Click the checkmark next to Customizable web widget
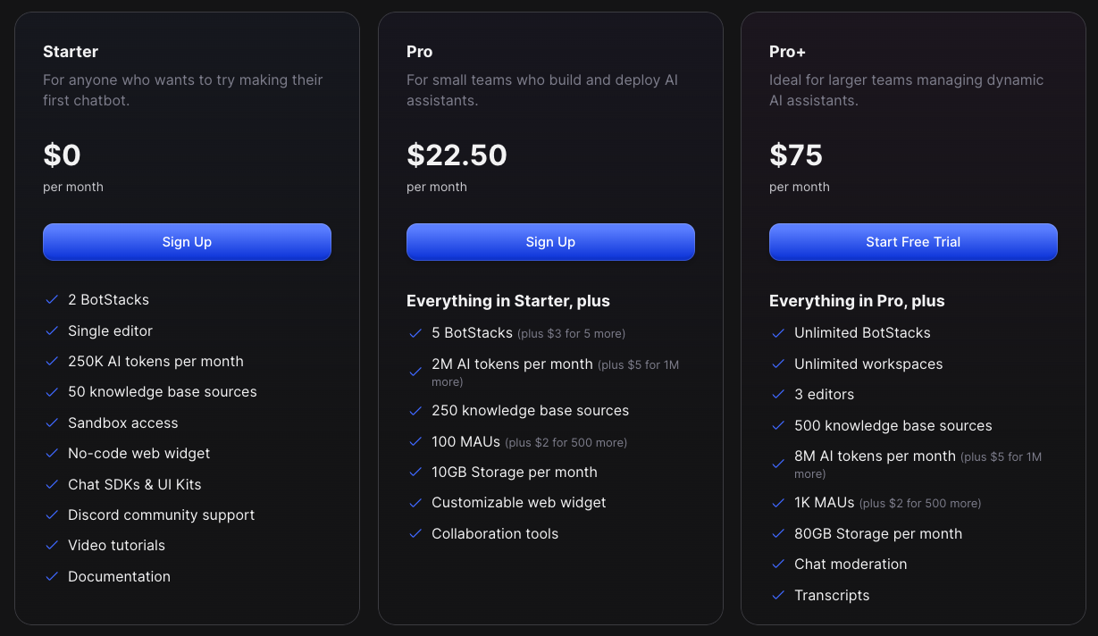Image resolution: width=1098 pixels, height=636 pixels. [415, 503]
